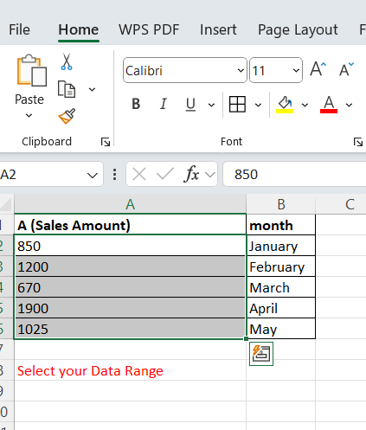The width and height of the screenshot is (366, 430).
Task: Expand Copy options arrow
Action: (92, 90)
